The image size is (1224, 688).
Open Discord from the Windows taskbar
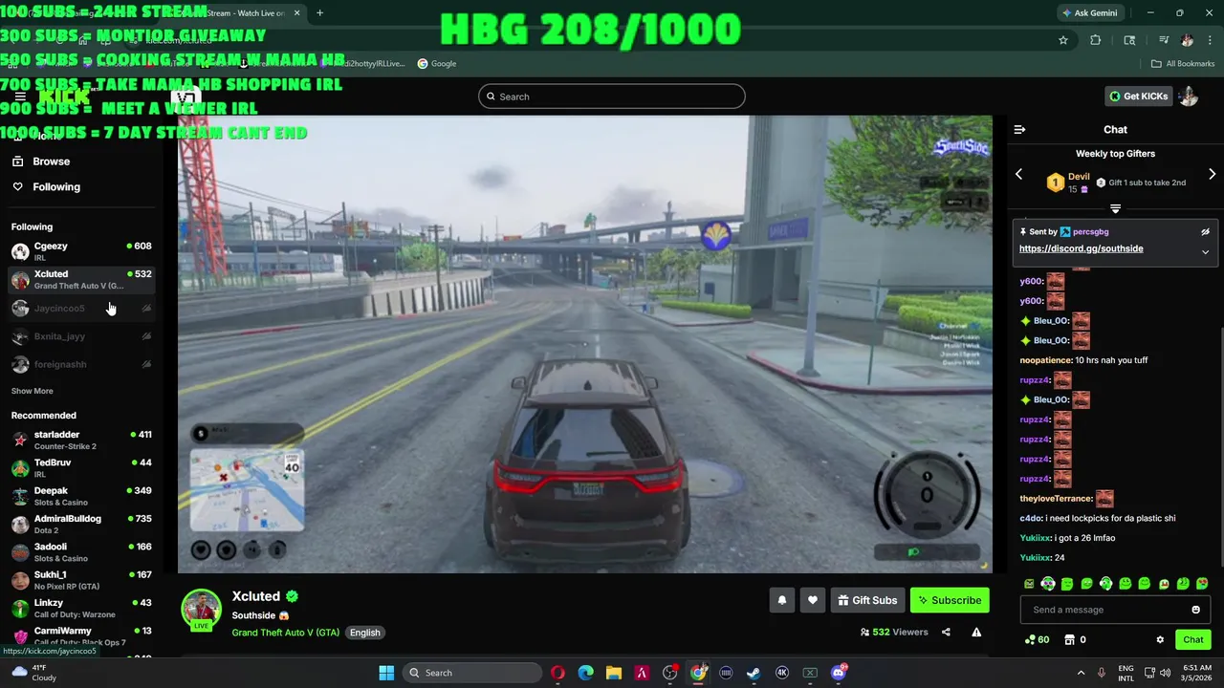839,673
